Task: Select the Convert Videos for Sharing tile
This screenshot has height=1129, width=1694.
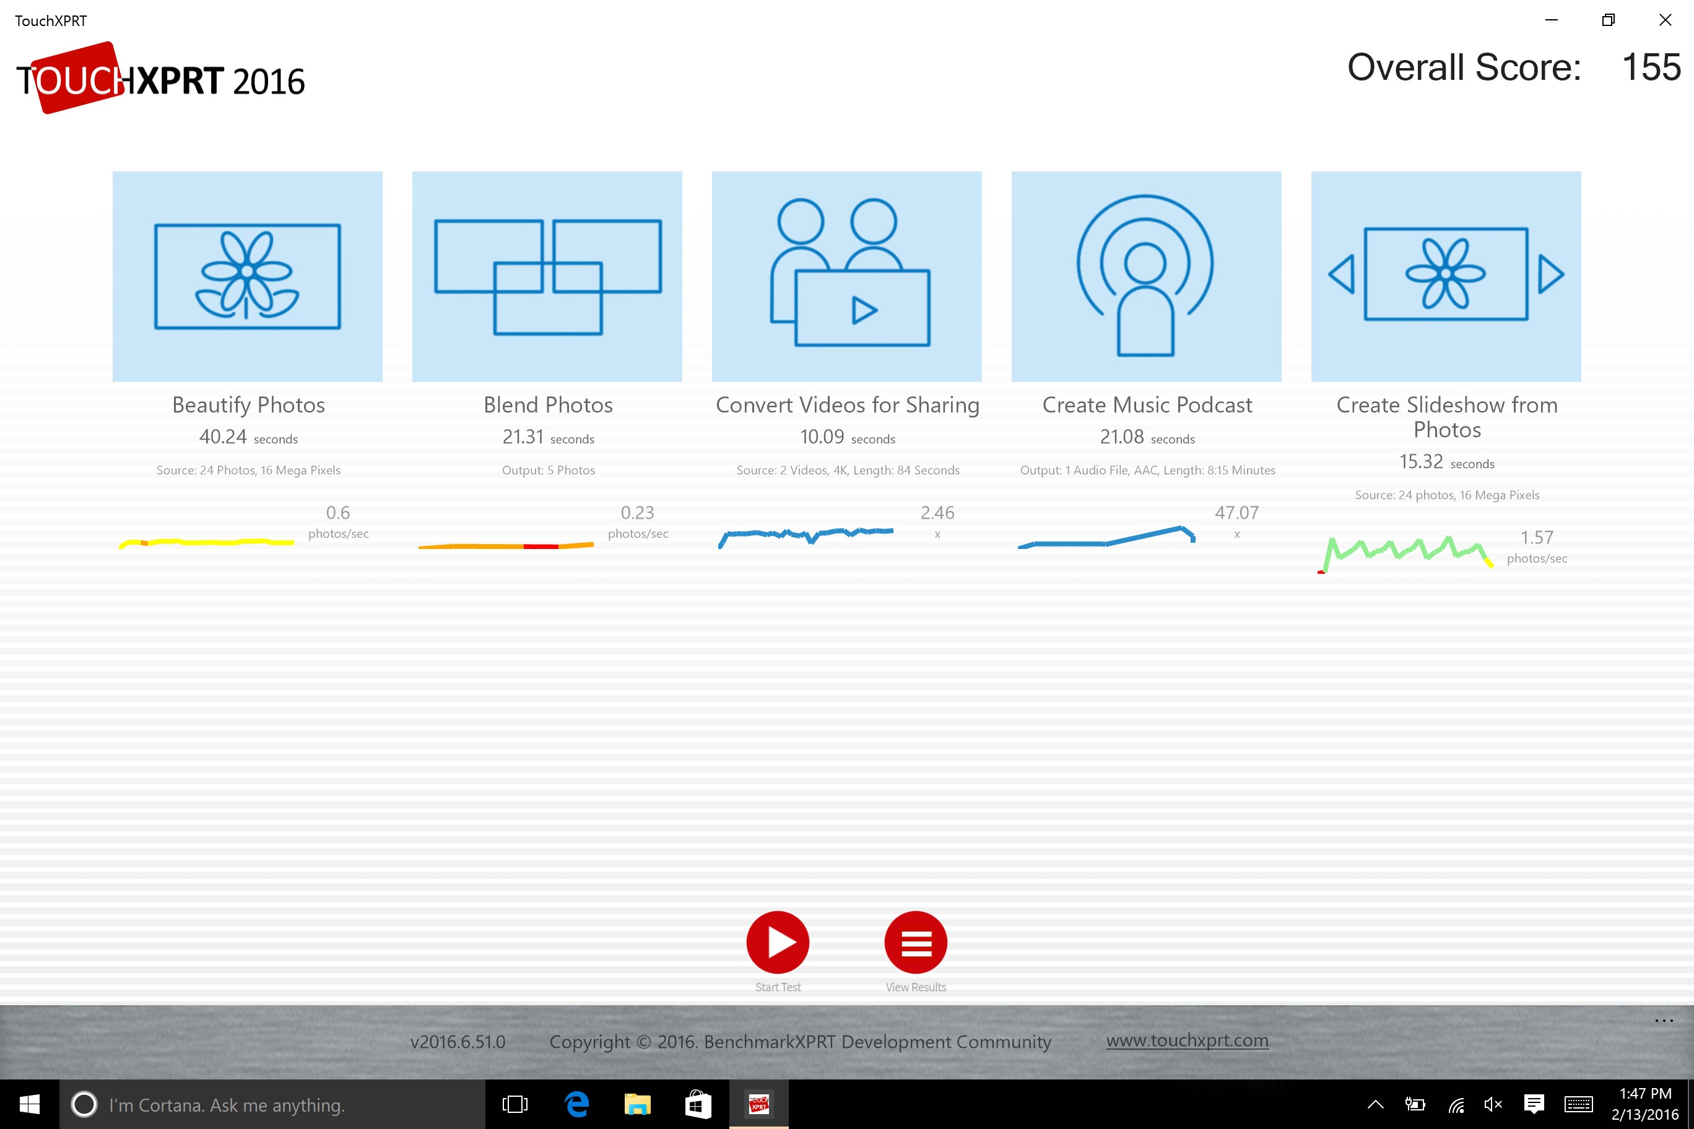Action: click(846, 277)
